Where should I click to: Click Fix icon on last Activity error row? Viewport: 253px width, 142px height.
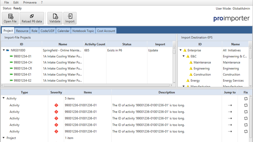(x=246, y=131)
